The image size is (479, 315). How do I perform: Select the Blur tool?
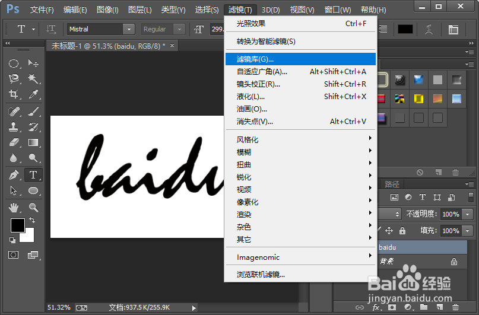coord(14,158)
